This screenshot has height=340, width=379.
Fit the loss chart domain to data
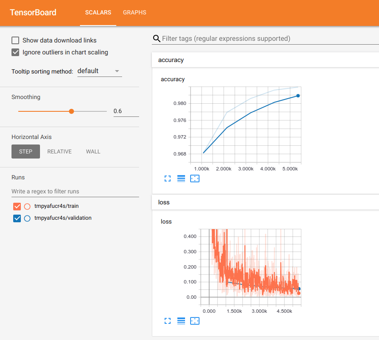[194, 321]
